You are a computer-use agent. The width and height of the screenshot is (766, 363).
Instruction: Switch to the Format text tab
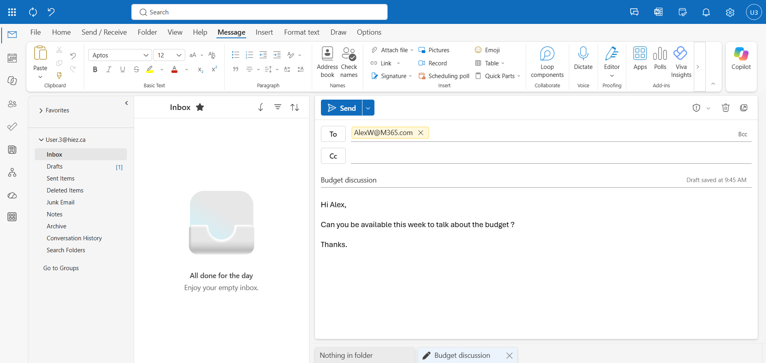(x=302, y=32)
